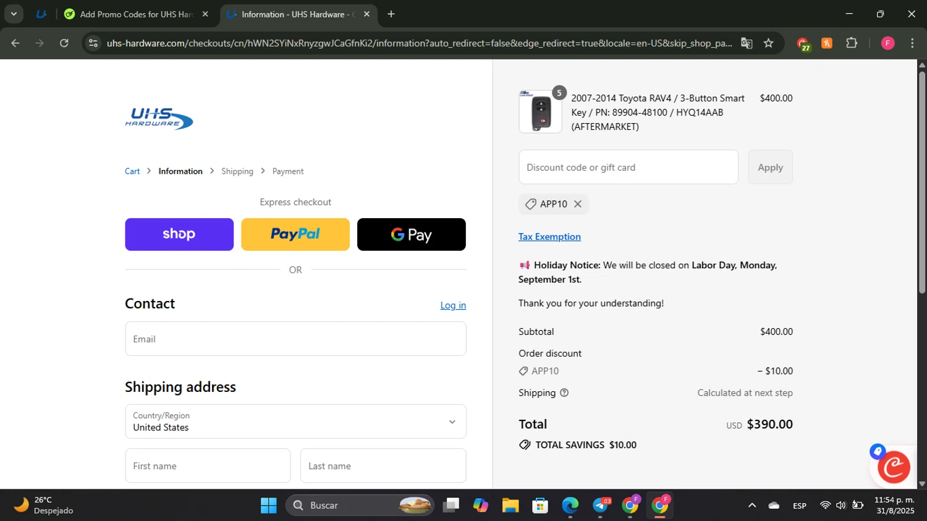Screen dimensions: 927x521
Task: Go back to the previous page
Action: coord(15,43)
